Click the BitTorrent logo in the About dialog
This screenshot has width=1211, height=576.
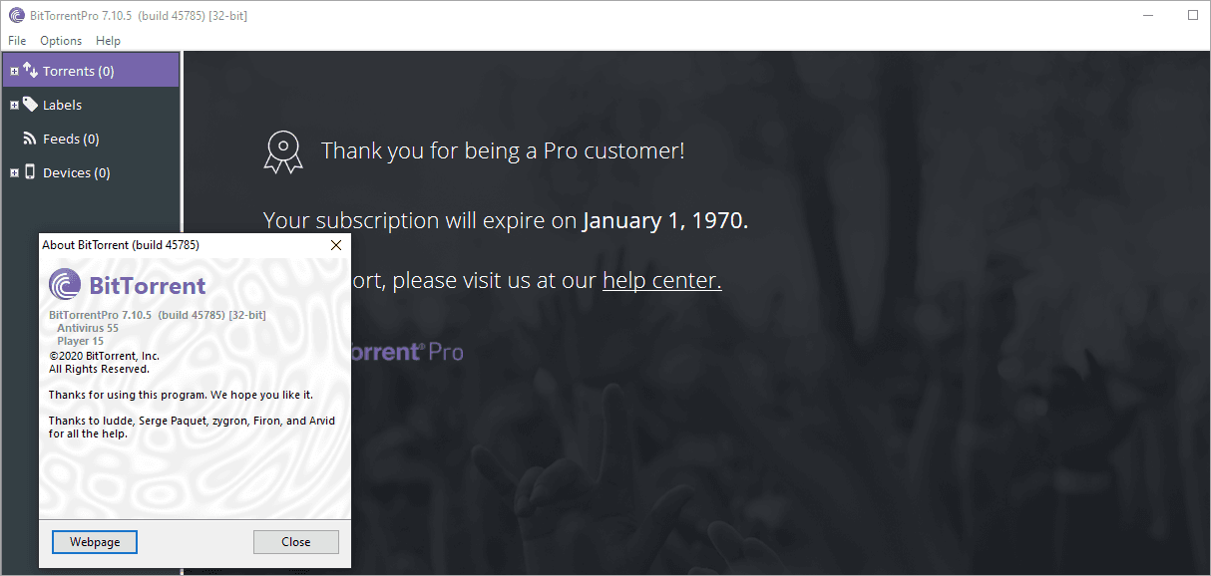coord(63,286)
